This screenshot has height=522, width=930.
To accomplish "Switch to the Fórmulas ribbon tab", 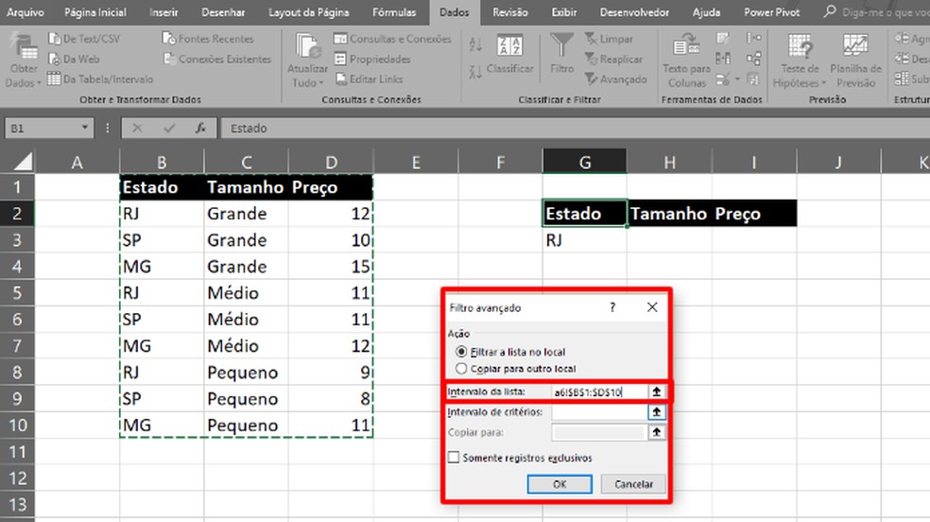I will [394, 12].
